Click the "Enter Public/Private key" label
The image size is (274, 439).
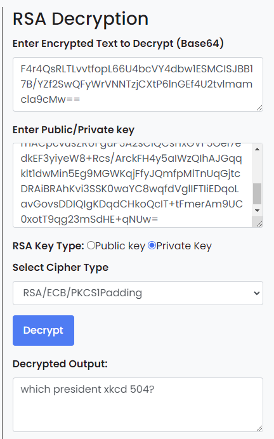click(74, 130)
